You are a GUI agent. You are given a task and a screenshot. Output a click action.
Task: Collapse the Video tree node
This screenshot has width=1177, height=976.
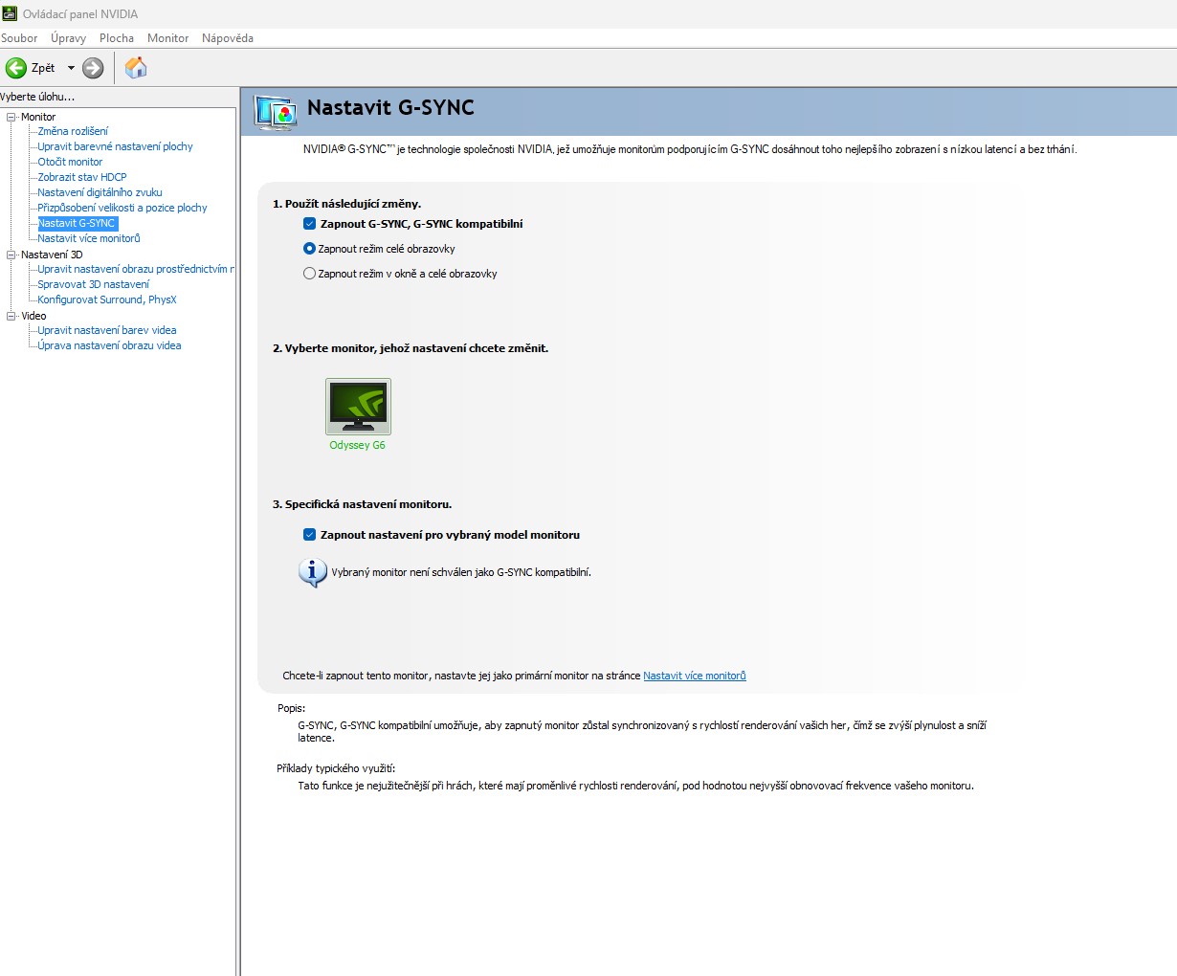[x=11, y=316]
